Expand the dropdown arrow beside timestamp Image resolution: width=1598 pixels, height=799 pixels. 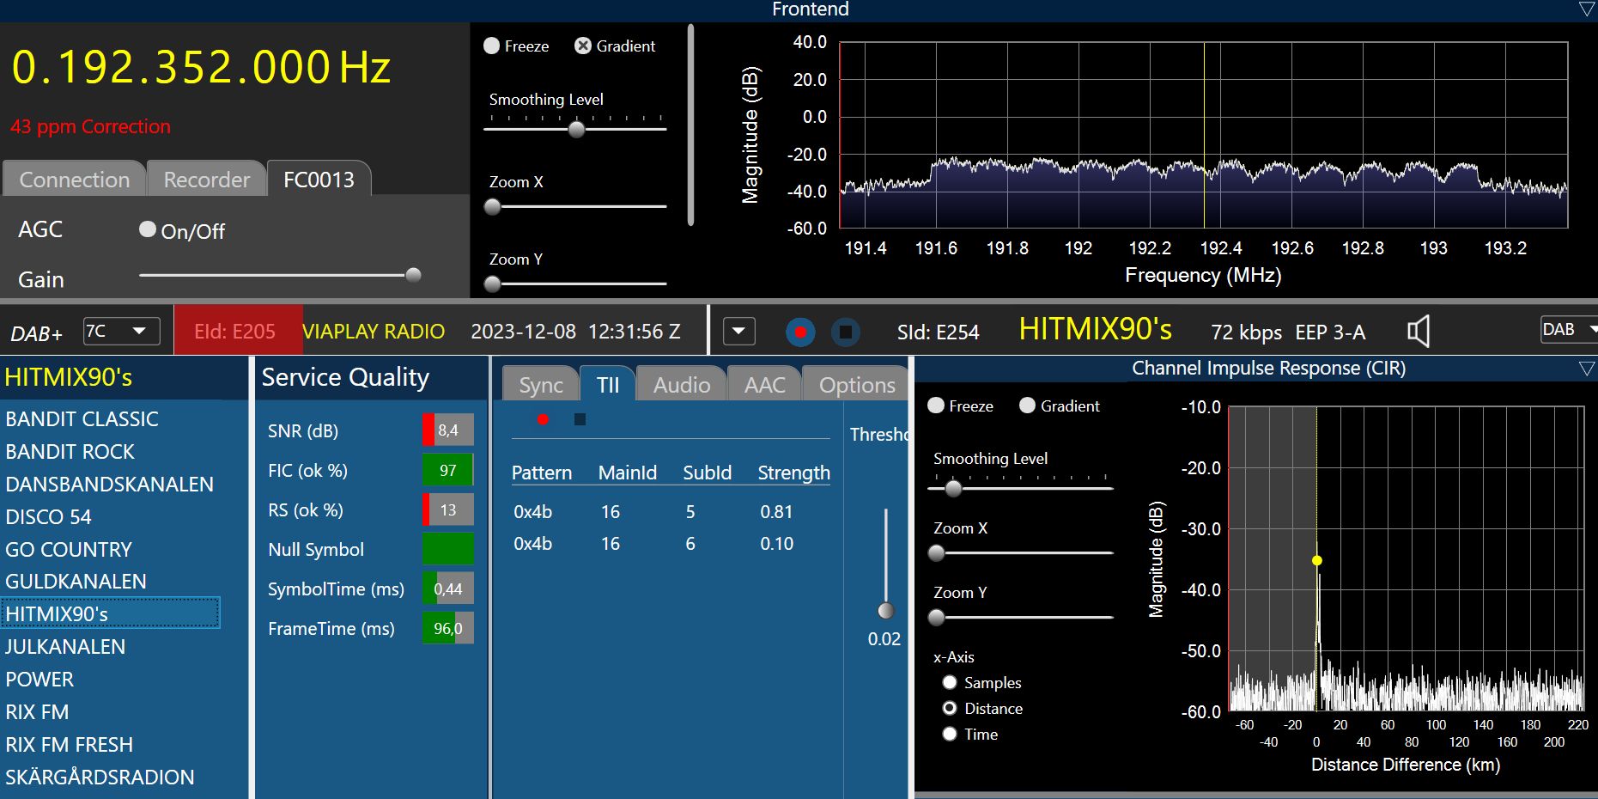[x=738, y=331]
